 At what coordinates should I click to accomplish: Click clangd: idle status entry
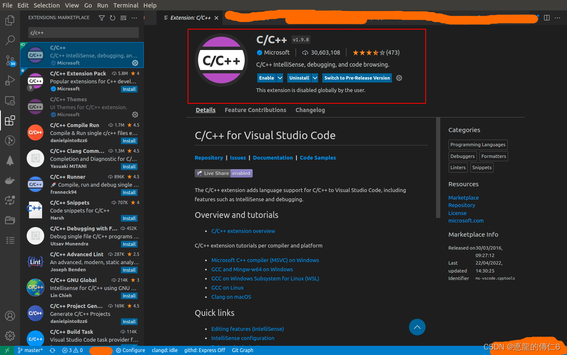tap(165, 350)
